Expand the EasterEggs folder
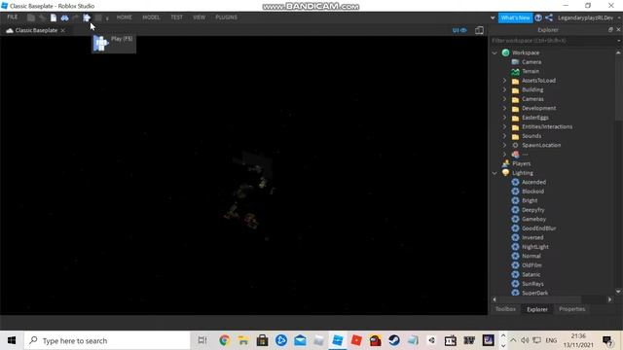Image resolution: width=623 pixels, height=350 pixels. click(x=504, y=118)
